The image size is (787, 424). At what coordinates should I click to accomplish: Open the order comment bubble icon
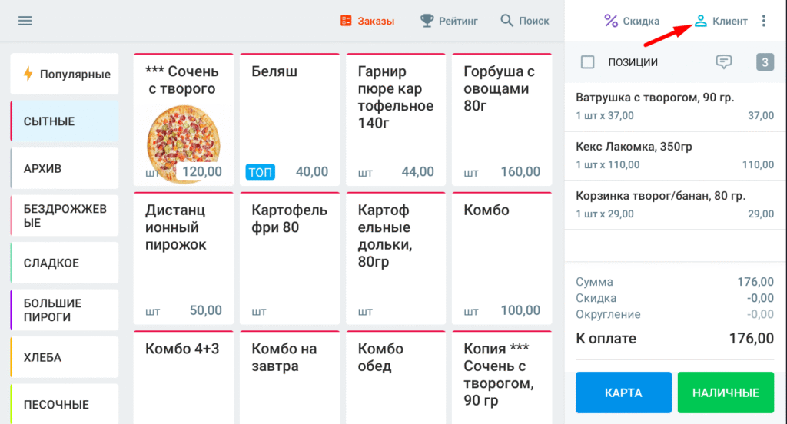click(x=723, y=62)
